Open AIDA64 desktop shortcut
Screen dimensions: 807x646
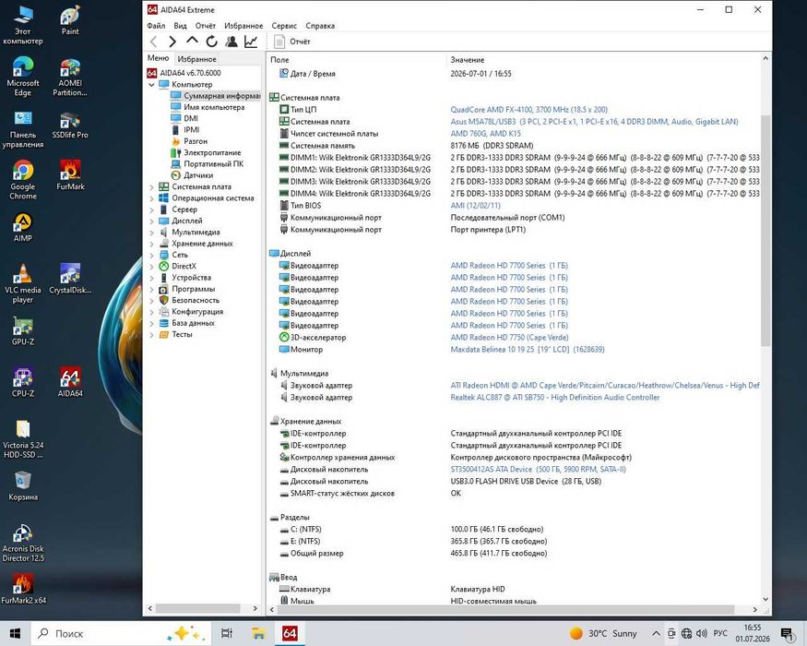(70, 382)
